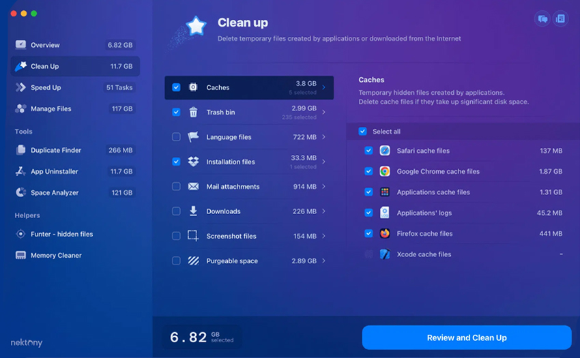Check the Mail attachments checkbox

pyautogui.click(x=176, y=187)
